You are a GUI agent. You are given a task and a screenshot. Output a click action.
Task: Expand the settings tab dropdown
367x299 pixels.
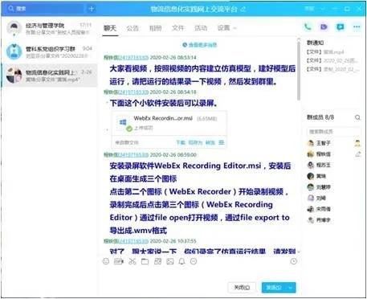[235, 28]
